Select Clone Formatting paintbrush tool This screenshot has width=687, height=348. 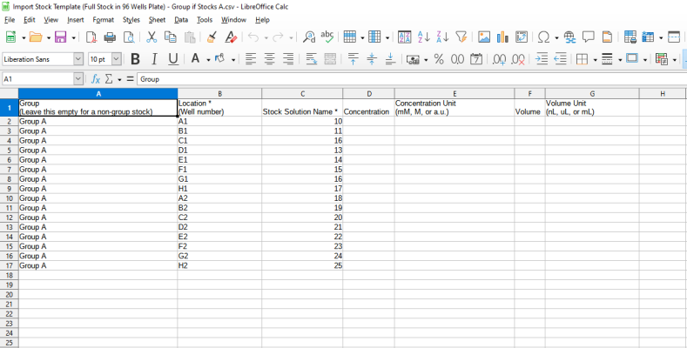212,37
